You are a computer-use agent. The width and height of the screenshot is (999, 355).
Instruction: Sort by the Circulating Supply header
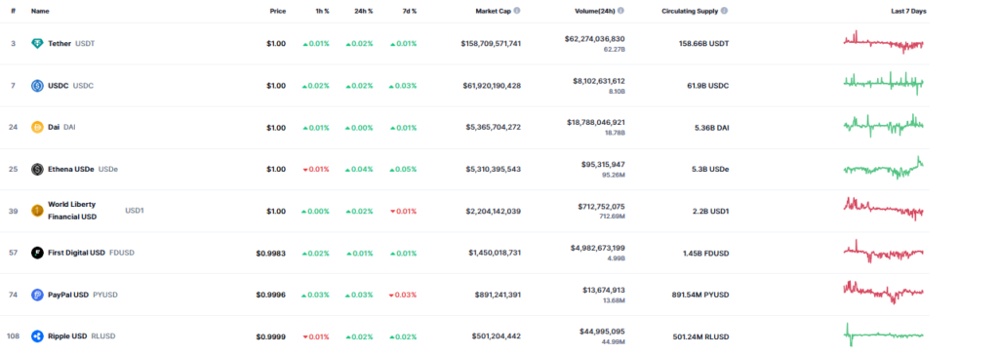tap(690, 11)
